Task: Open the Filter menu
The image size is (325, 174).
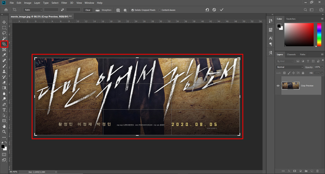Action: [x=64, y=3]
